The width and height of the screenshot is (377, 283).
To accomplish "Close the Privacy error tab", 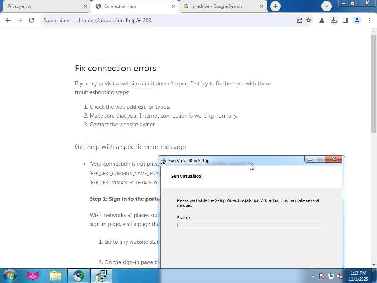I will coord(85,6).
